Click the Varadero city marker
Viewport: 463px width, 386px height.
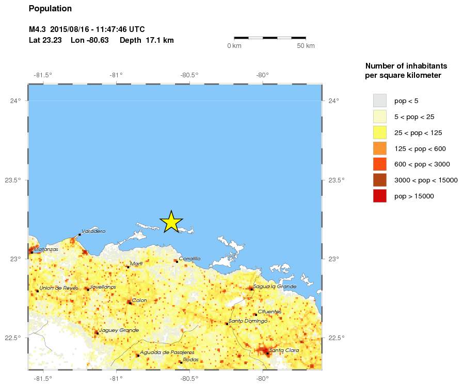79,234
